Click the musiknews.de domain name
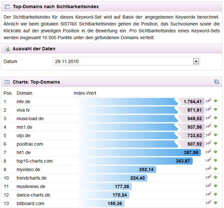 31,186
